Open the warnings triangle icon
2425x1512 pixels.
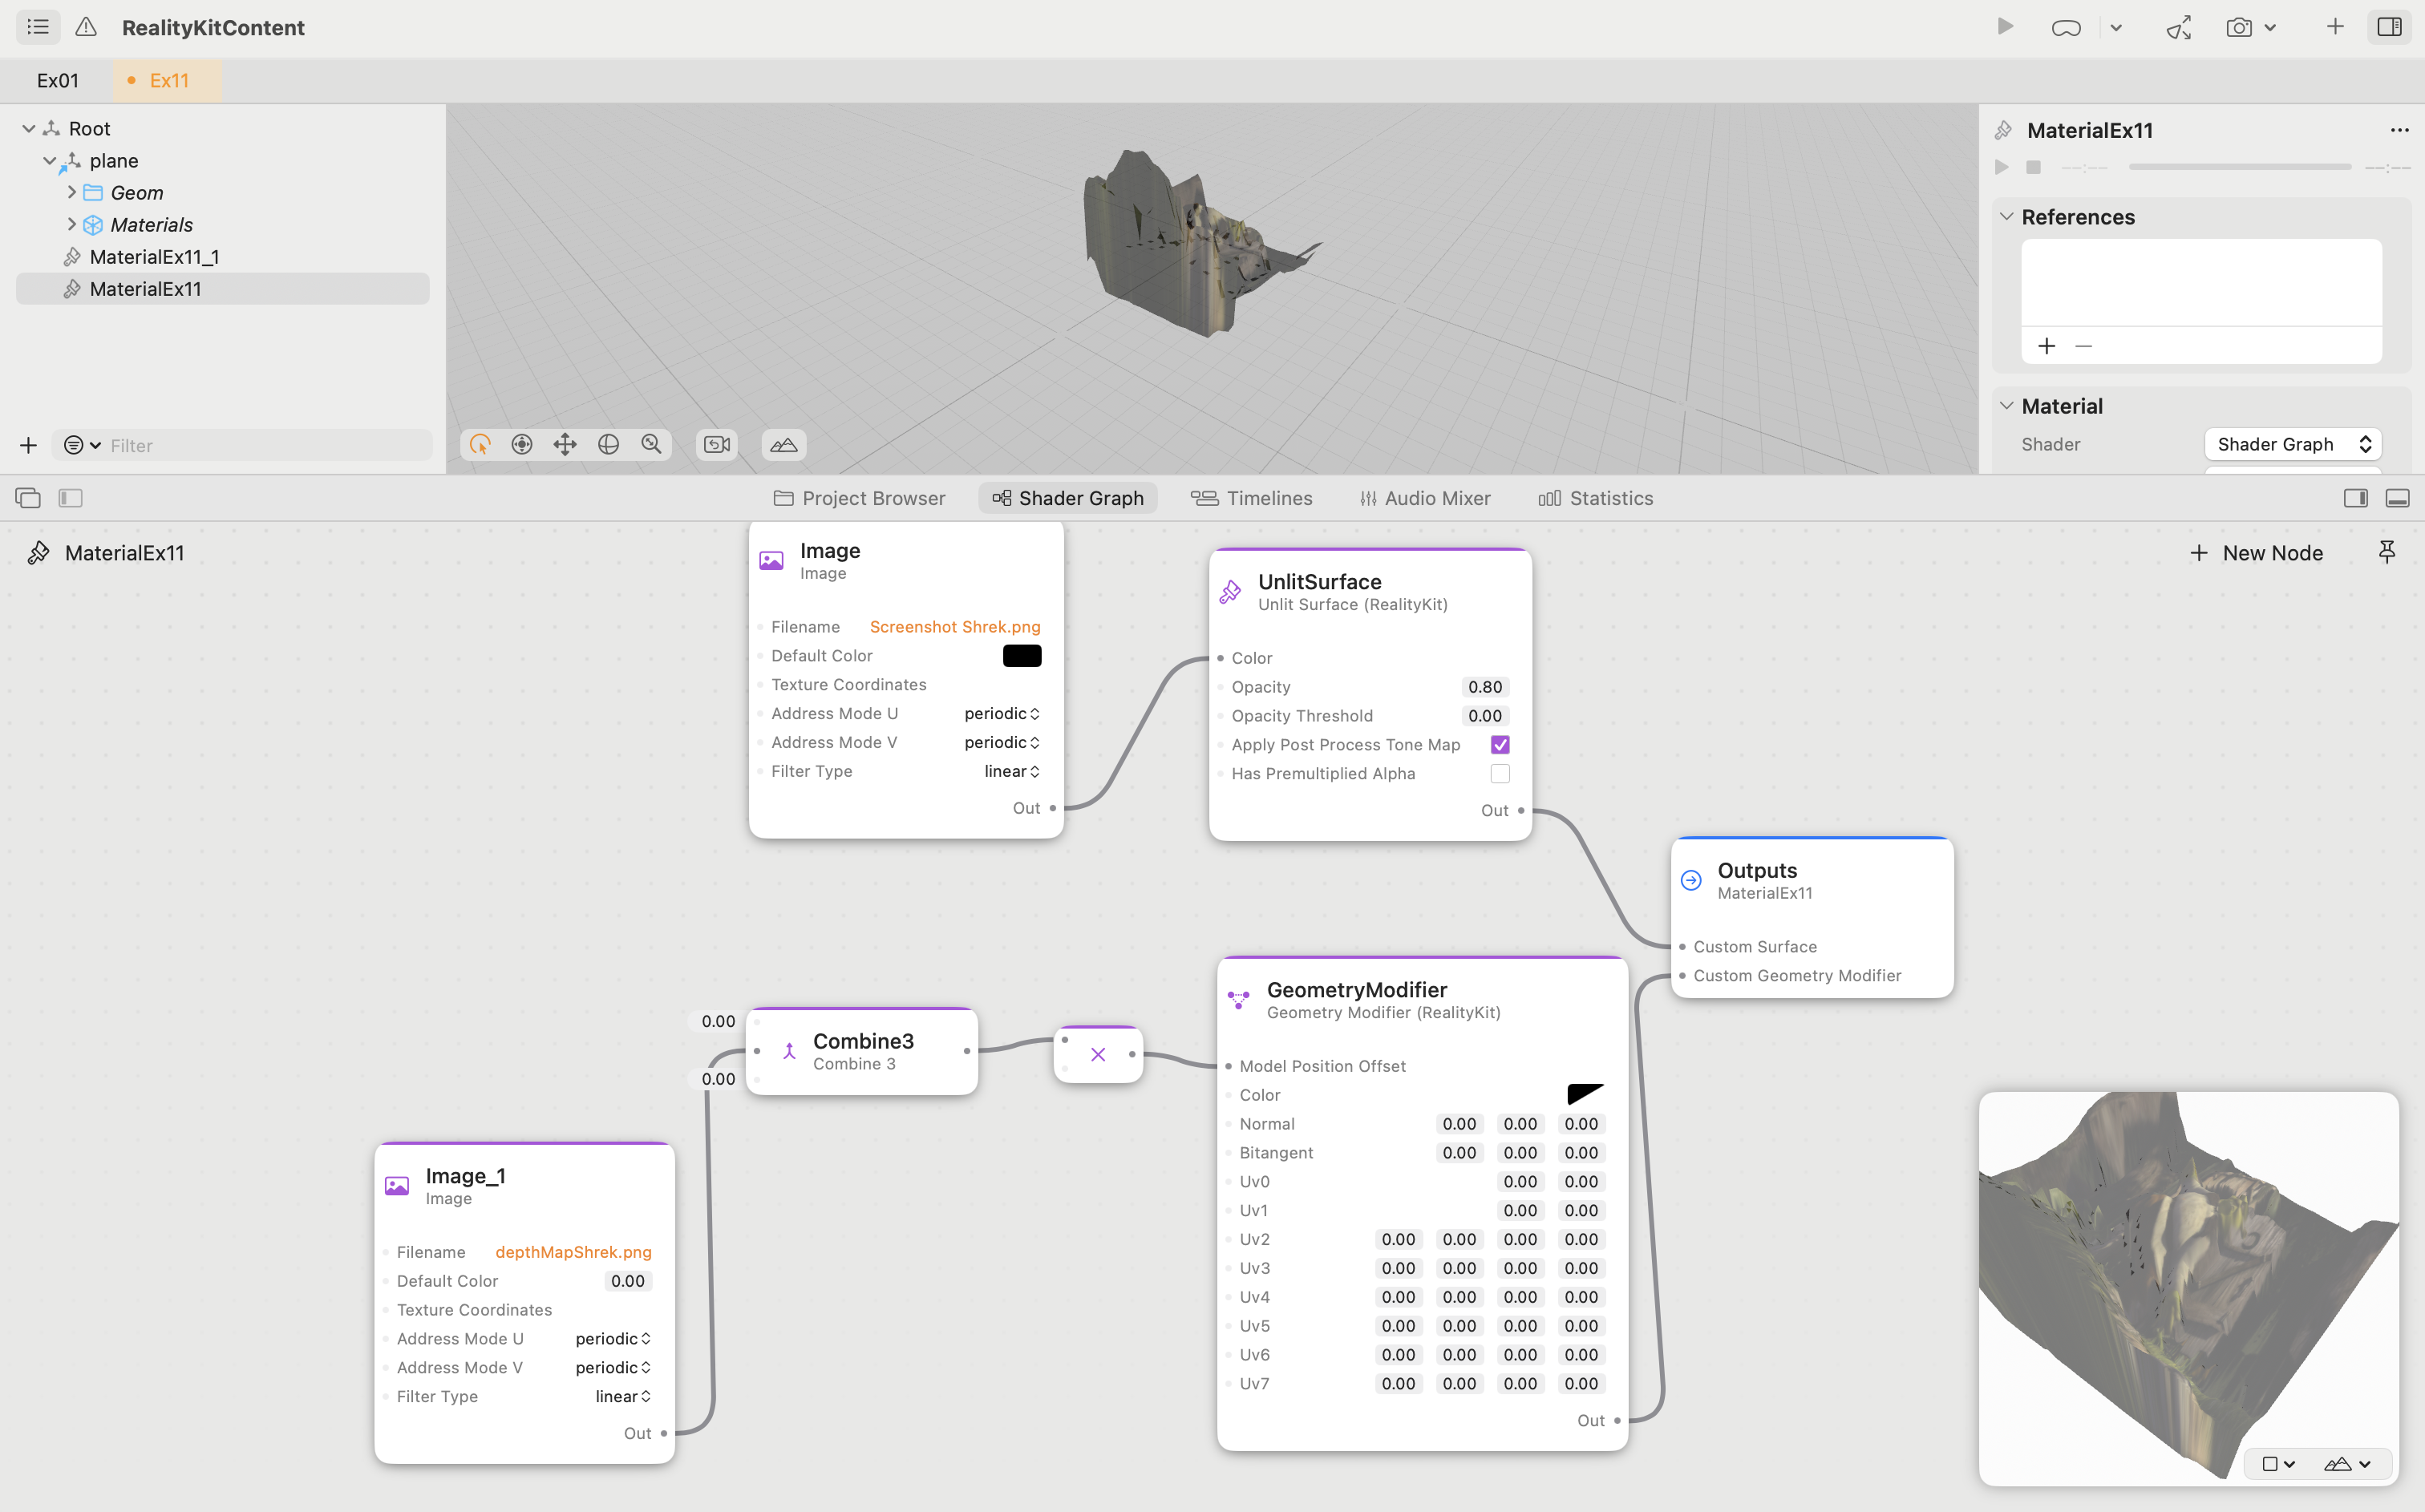coord(86,27)
